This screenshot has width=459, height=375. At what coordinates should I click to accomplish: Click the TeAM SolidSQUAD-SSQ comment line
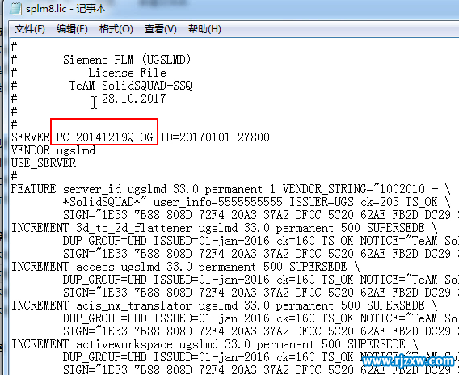click(x=131, y=86)
